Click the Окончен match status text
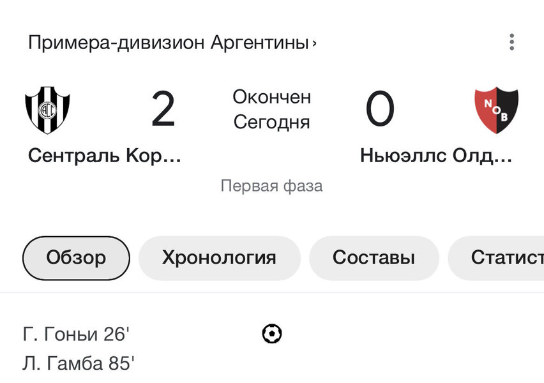The height and width of the screenshot is (383, 544). pyautogui.click(x=271, y=98)
